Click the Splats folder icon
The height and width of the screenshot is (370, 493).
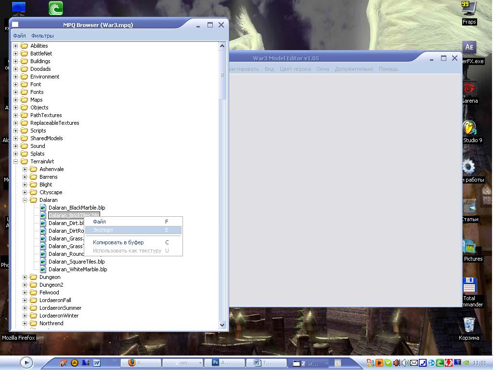[24, 154]
